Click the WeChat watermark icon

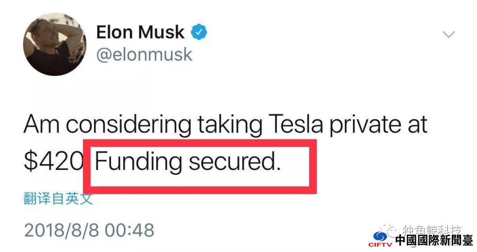[x=389, y=230]
